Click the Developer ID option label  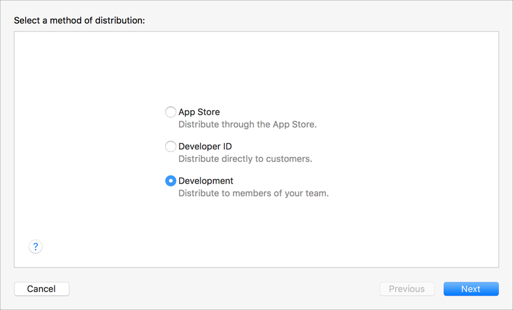(x=205, y=146)
